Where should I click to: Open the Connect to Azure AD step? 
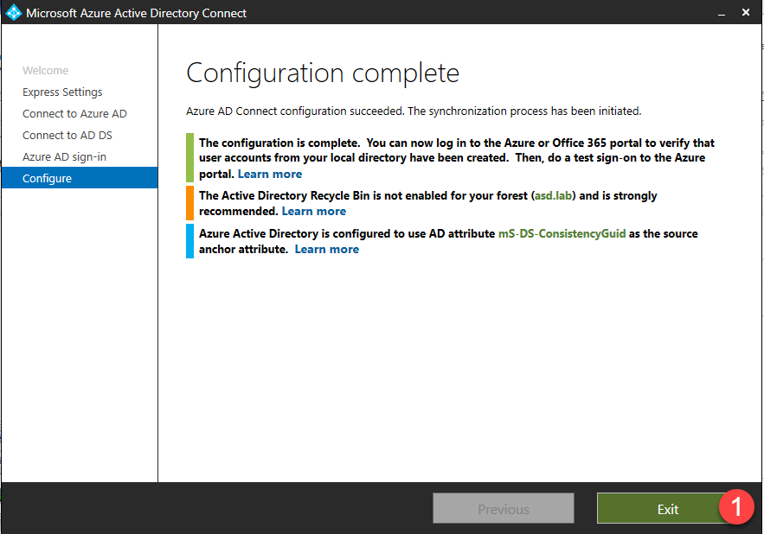74,114
